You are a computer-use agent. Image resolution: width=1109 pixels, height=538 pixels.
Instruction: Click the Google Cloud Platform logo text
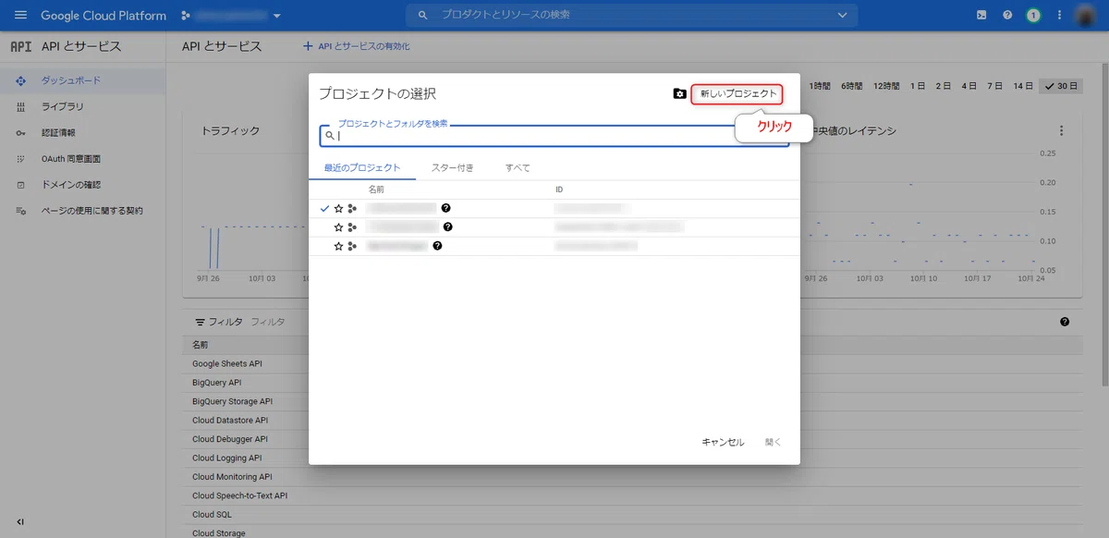click(x=104, y=16)
